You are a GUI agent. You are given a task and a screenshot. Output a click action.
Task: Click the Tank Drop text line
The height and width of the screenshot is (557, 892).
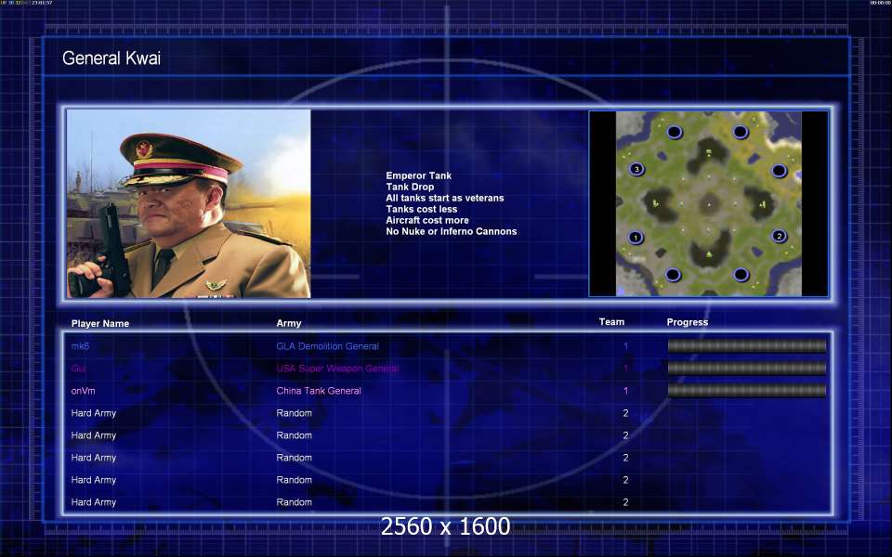click(410, 187)
